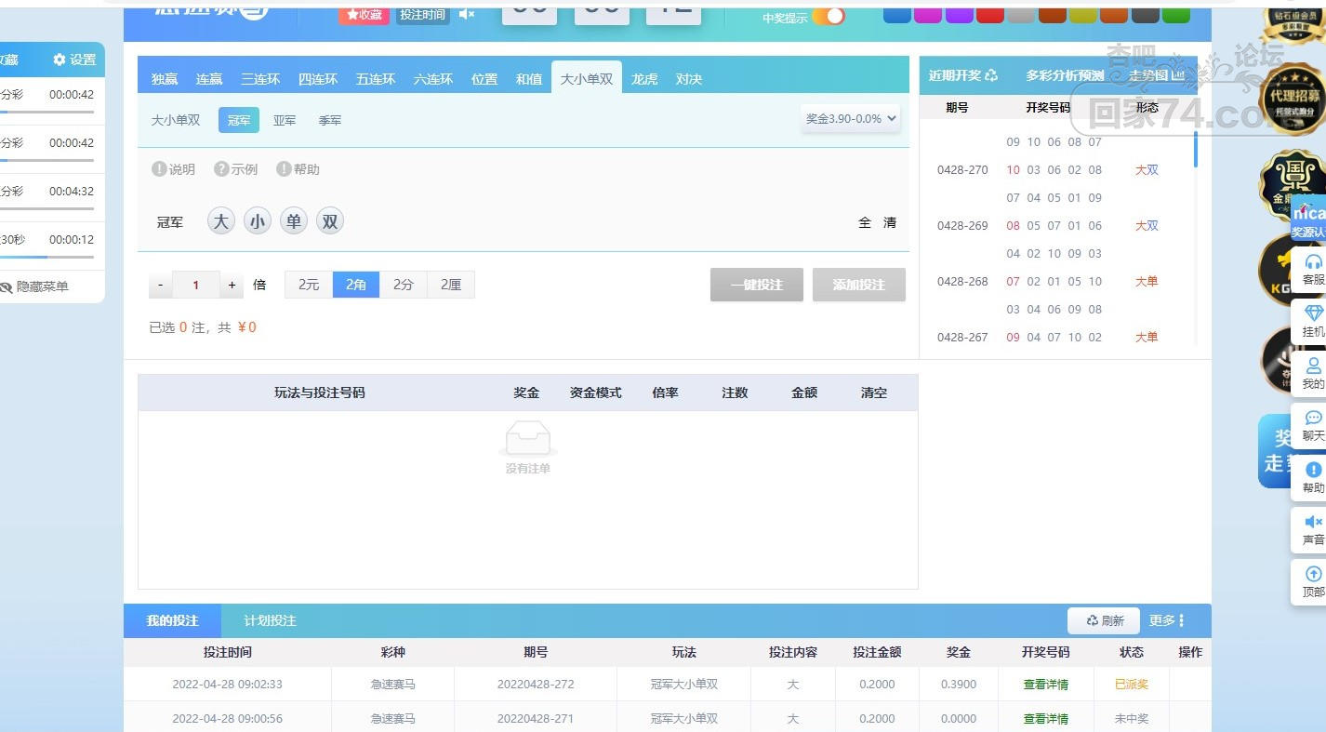
Task: Click 查看详情 for period 20220428-272
Action: [1046, 684]
